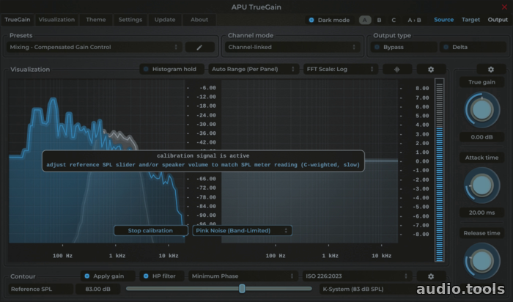Click the -36.00 dB scale label

[x=206, y=133]
